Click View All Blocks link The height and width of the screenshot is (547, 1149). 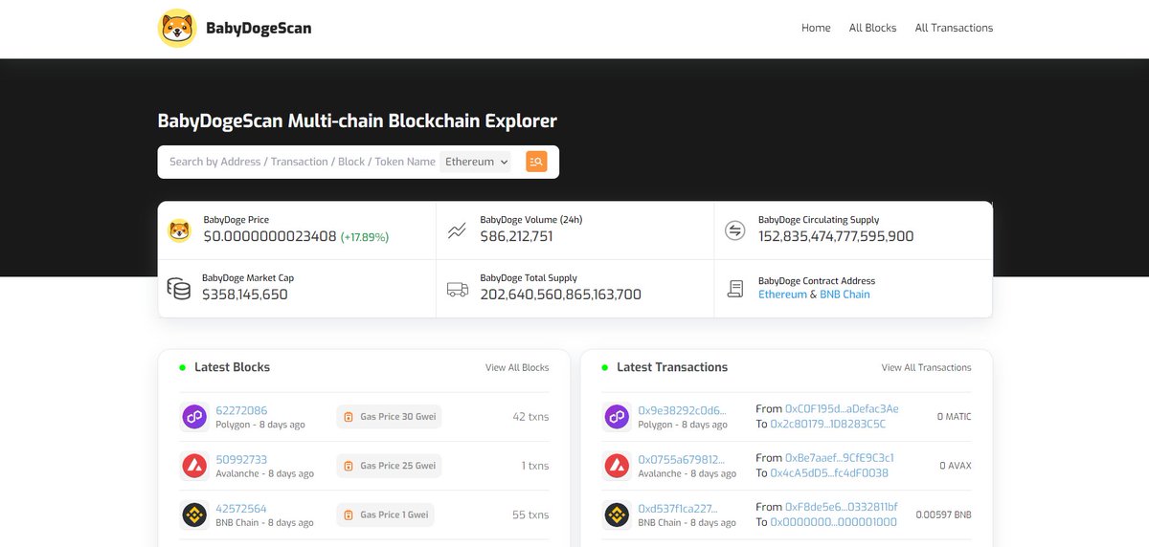(517, 367)
